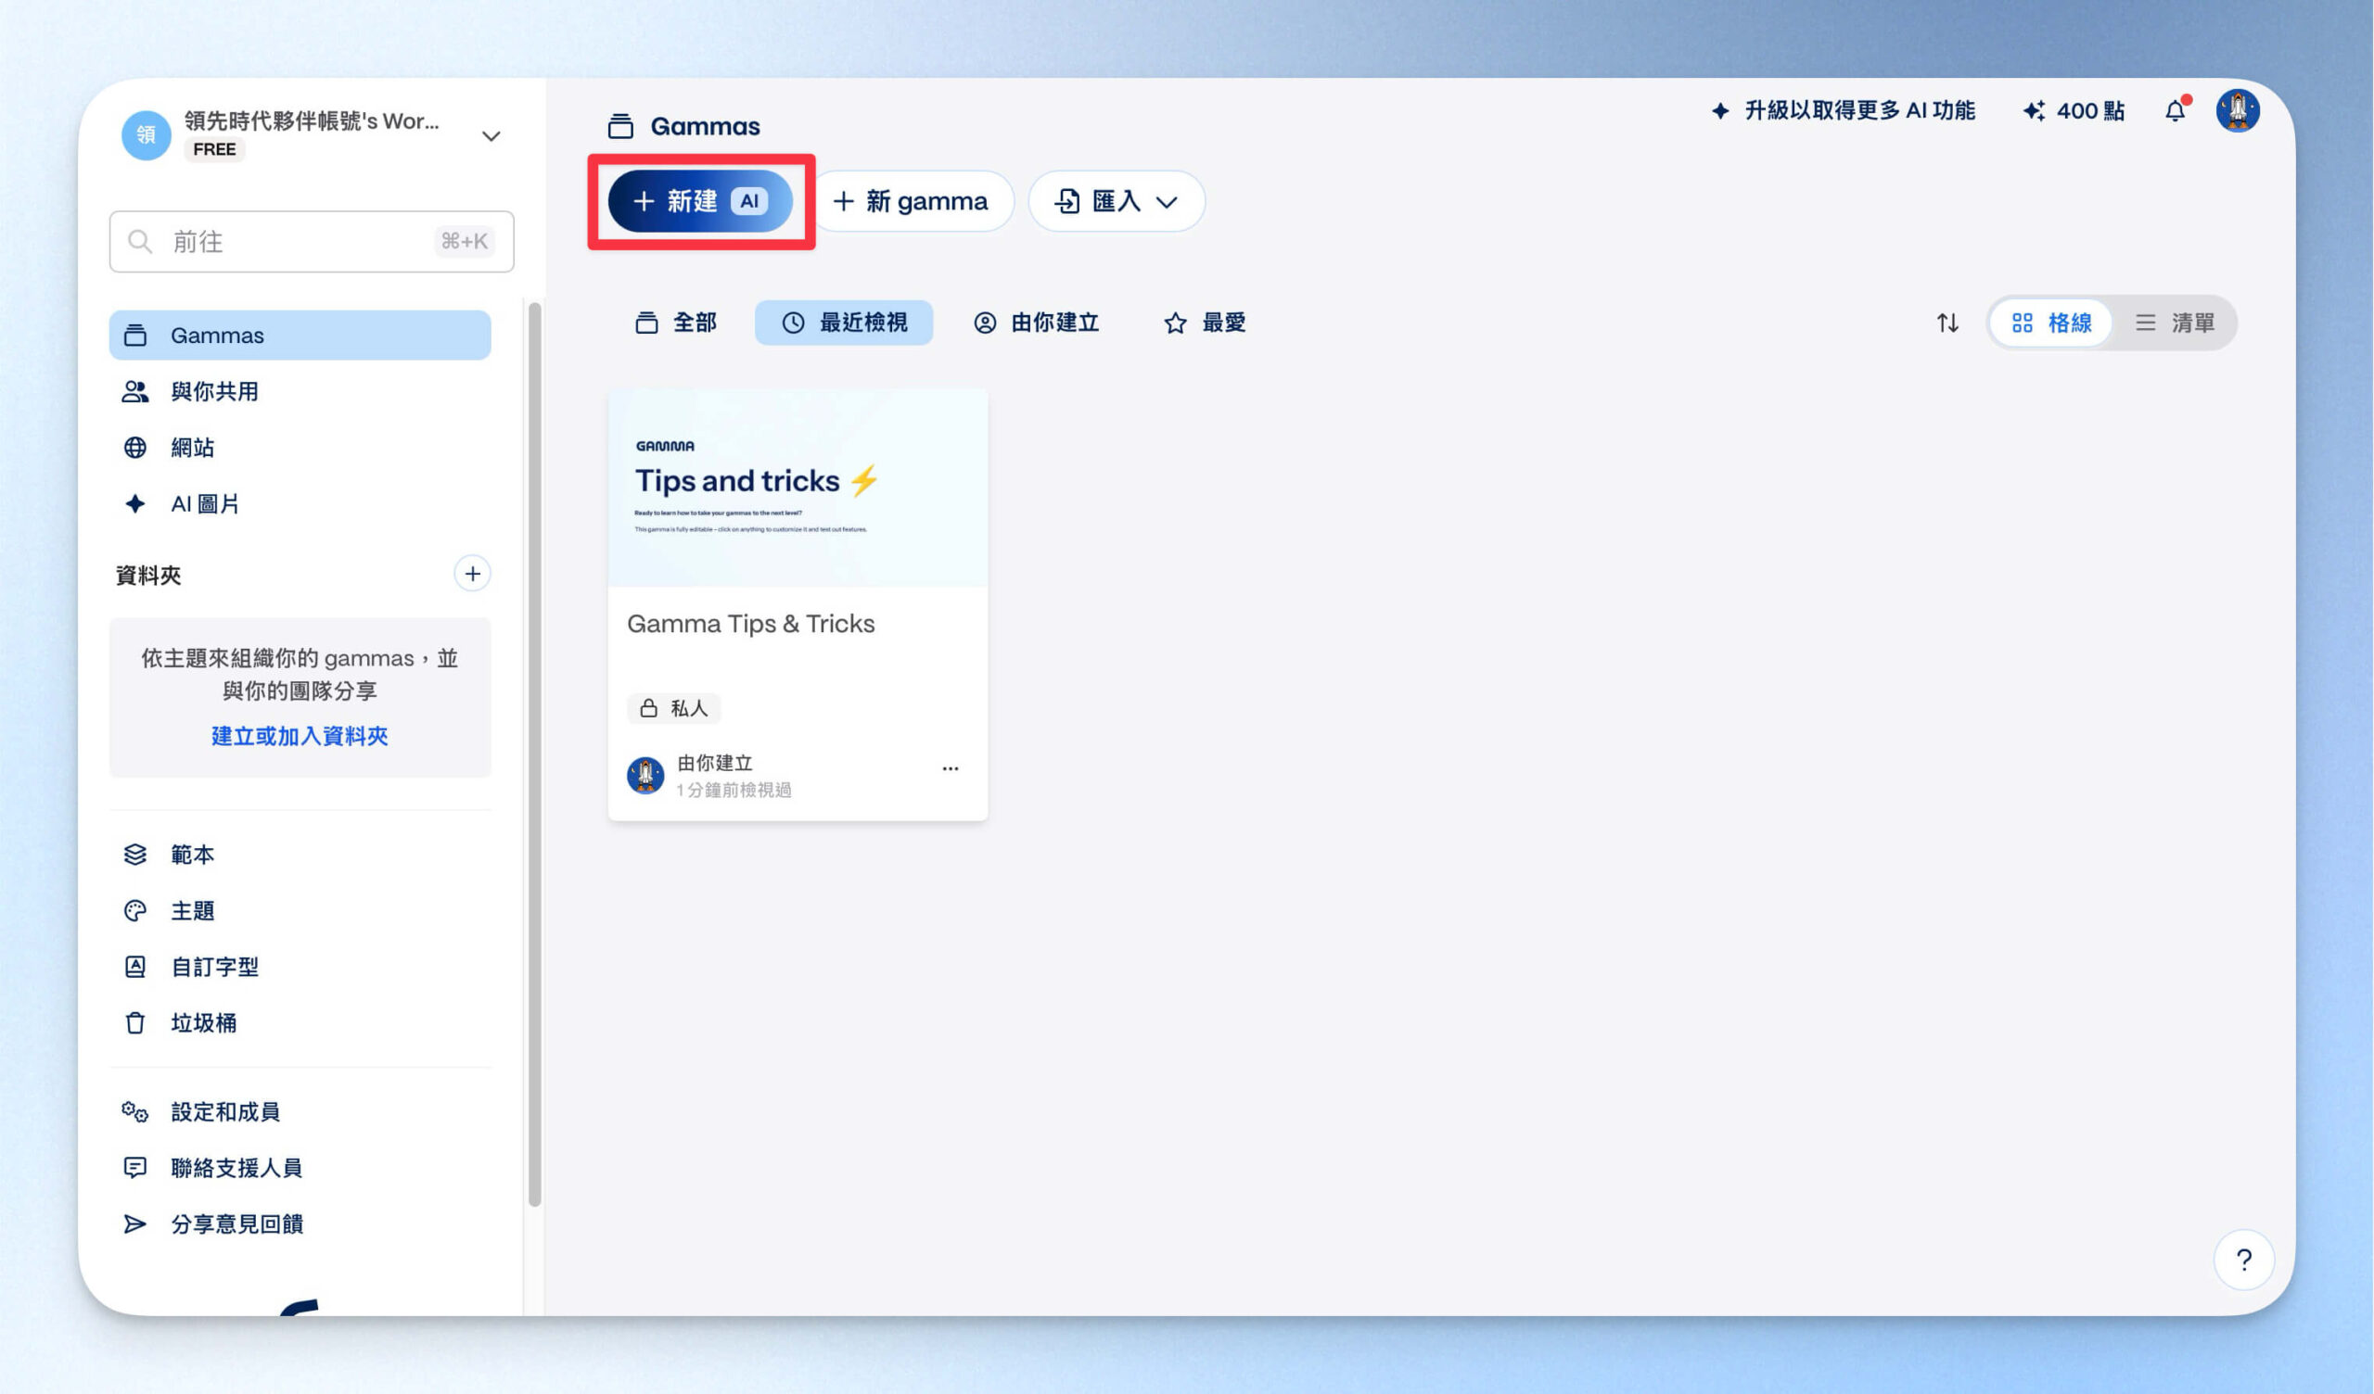Open the Gamma Tips & Tricks thumbnail
The height and width of the screenshot is (1394, 2374).
click(x=797, y=488)
